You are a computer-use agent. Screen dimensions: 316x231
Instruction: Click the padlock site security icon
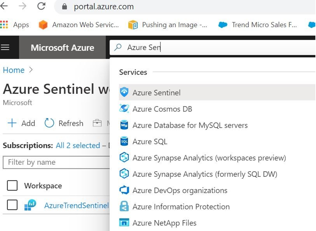coord(64,7)
